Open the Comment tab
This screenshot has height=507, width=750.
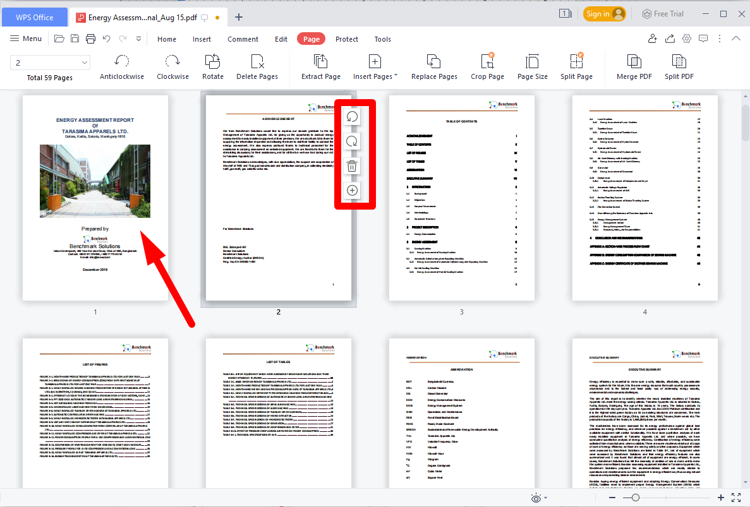(x=243, y=39)
